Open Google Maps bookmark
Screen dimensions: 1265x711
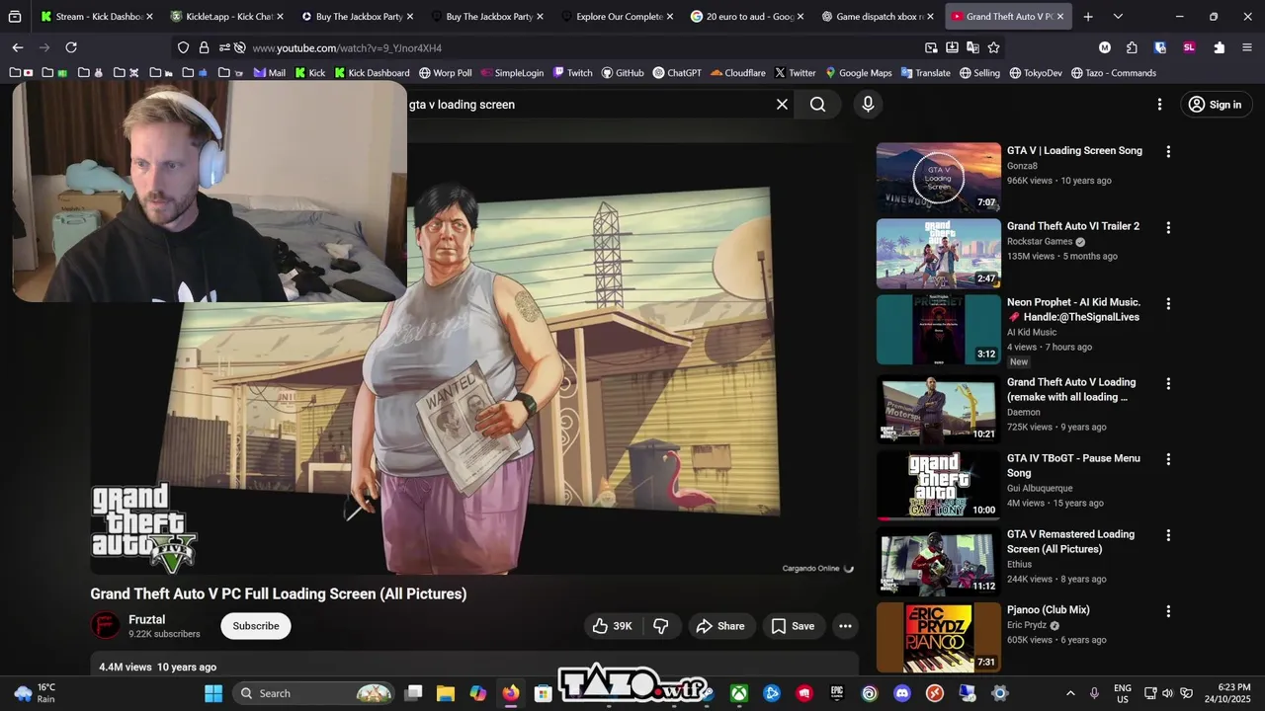click(858, 73)
